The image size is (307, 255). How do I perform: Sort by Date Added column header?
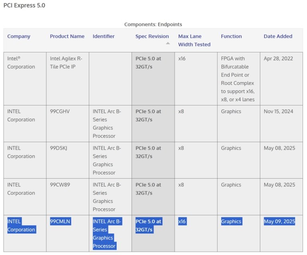(278, 36)
